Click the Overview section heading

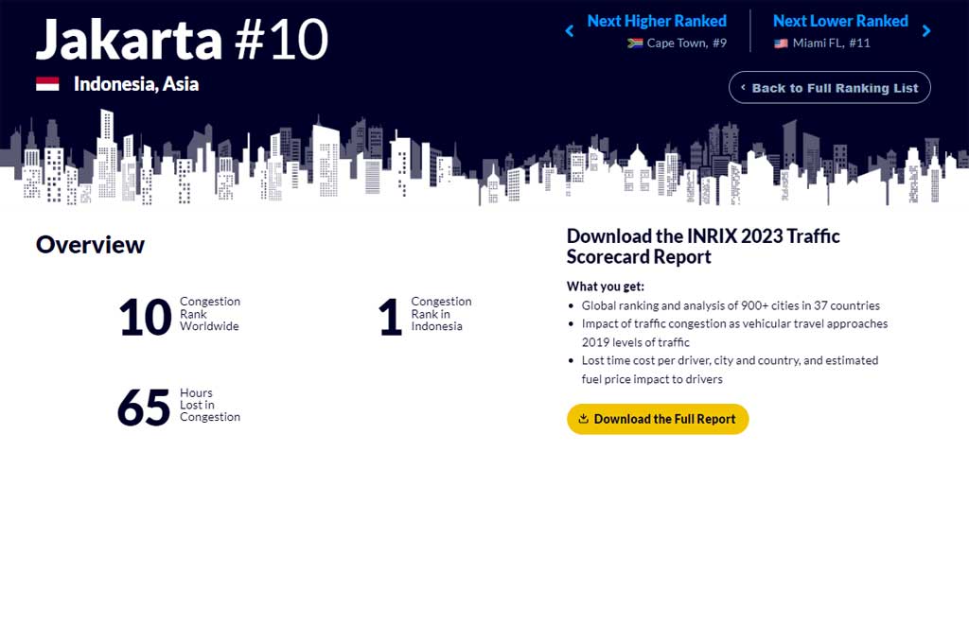[90, 245]
